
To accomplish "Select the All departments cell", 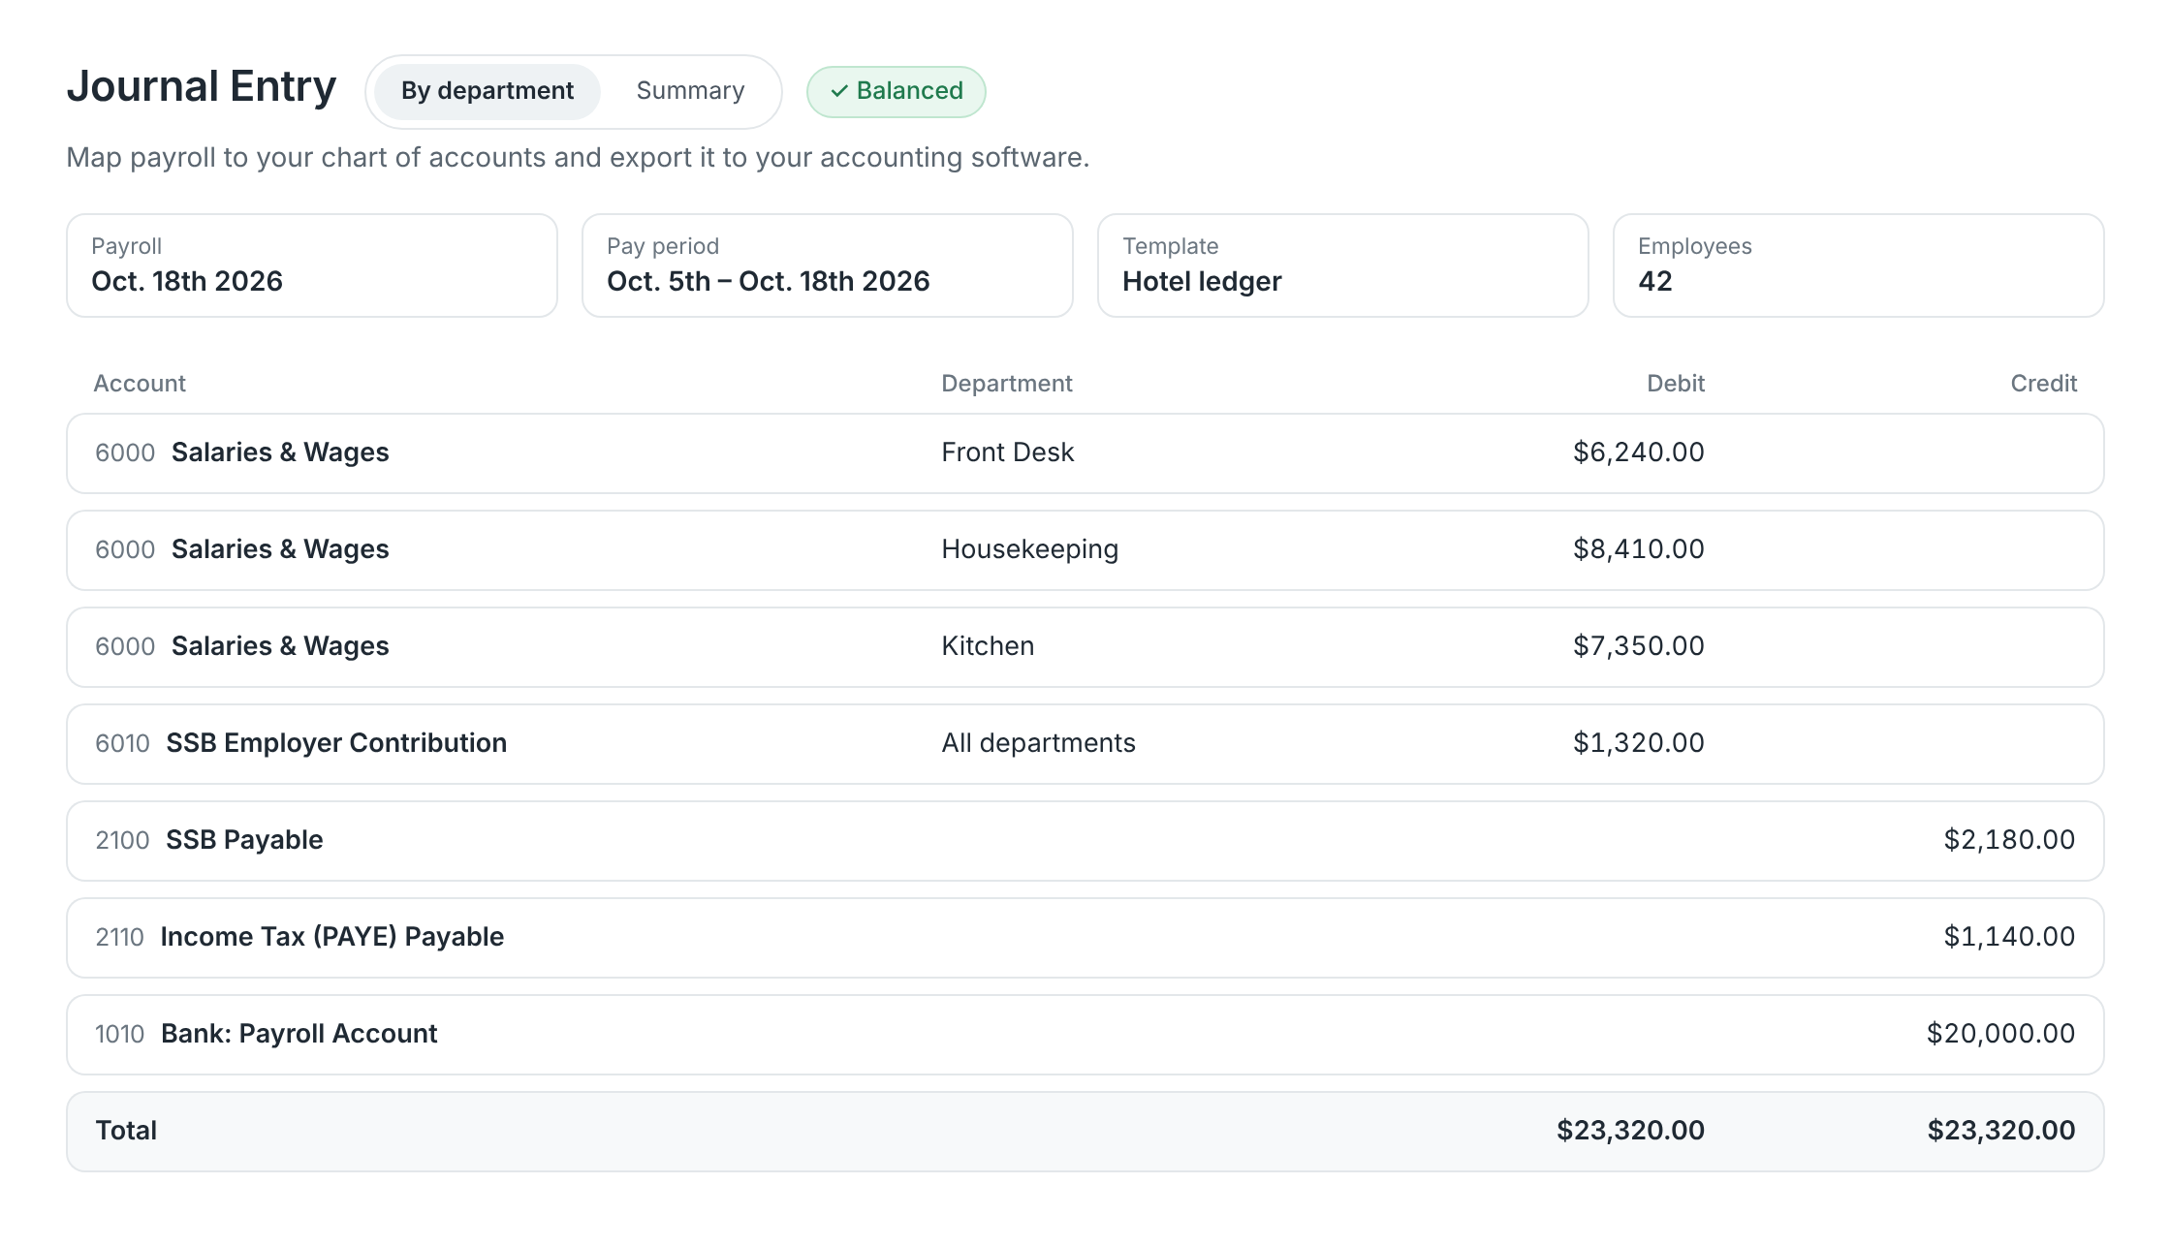I will coord(1038,743).
